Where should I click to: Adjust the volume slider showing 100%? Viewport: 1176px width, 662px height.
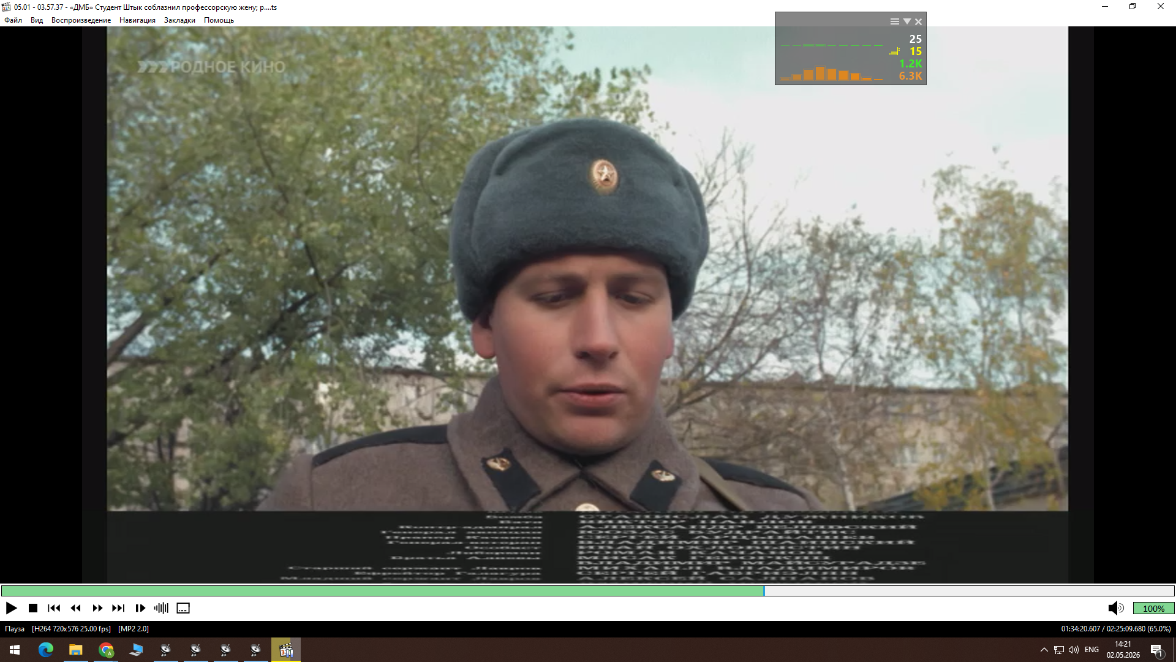coord(1153,608)
